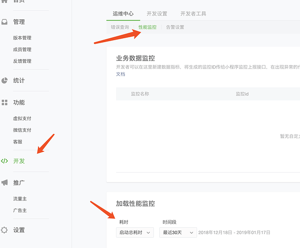The width and height of the screenshot is (300, 248).
Task: Click the 统计 pie chart icon
Action: click(4, 80)
